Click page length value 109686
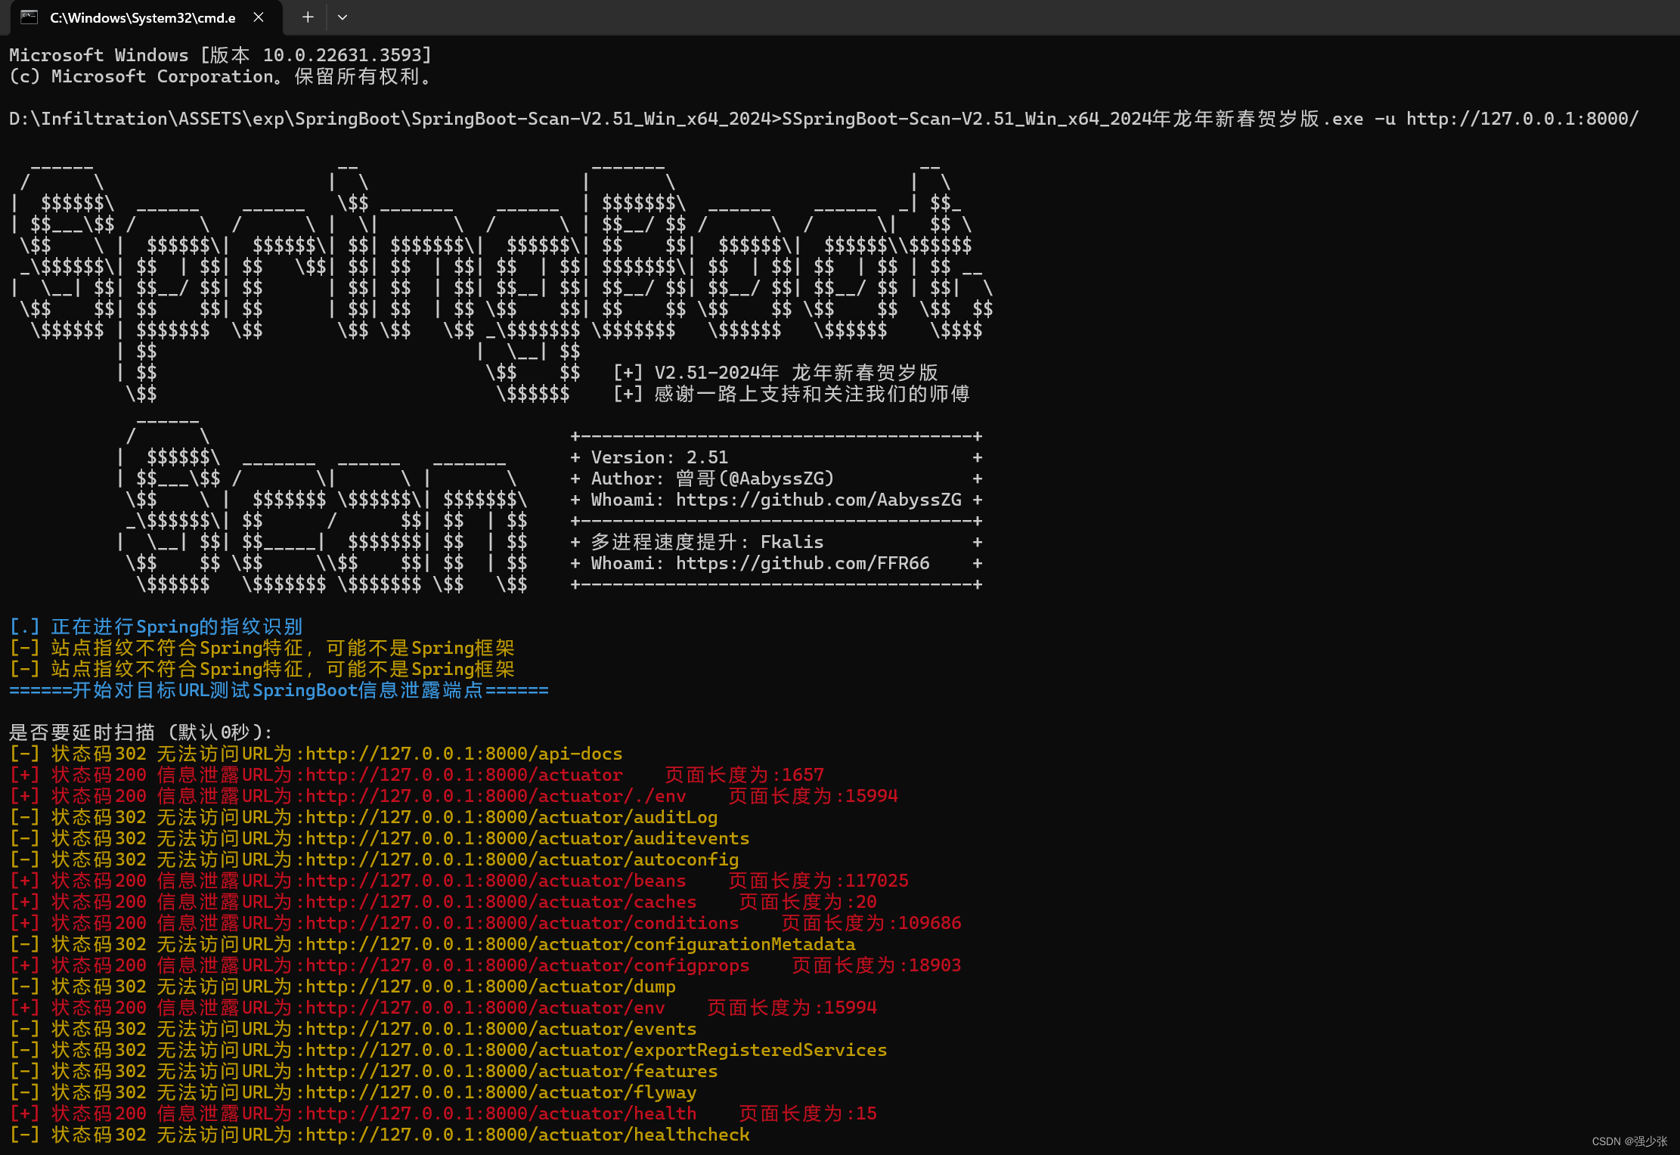 930,923
